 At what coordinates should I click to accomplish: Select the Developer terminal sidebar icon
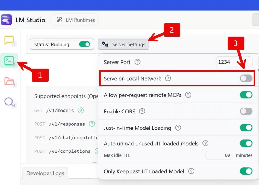pyautogui.click(x=9, y=61)
